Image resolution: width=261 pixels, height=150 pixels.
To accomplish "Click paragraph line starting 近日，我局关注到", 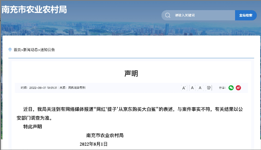I will click(x=133, y=109).
